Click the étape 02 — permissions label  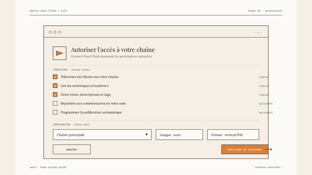(x=265, y=11)
